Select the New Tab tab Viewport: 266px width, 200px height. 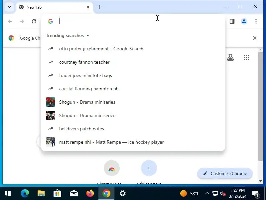[54, 7]
